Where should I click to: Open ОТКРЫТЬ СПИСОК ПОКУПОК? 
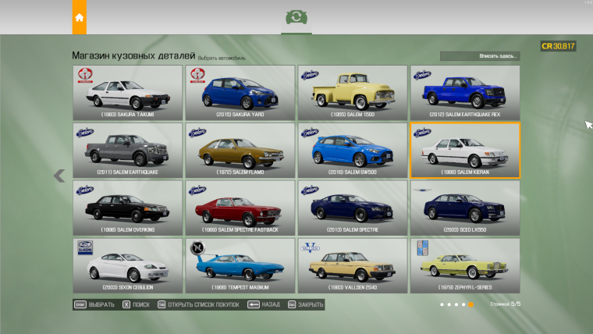[x=198, y=304]
